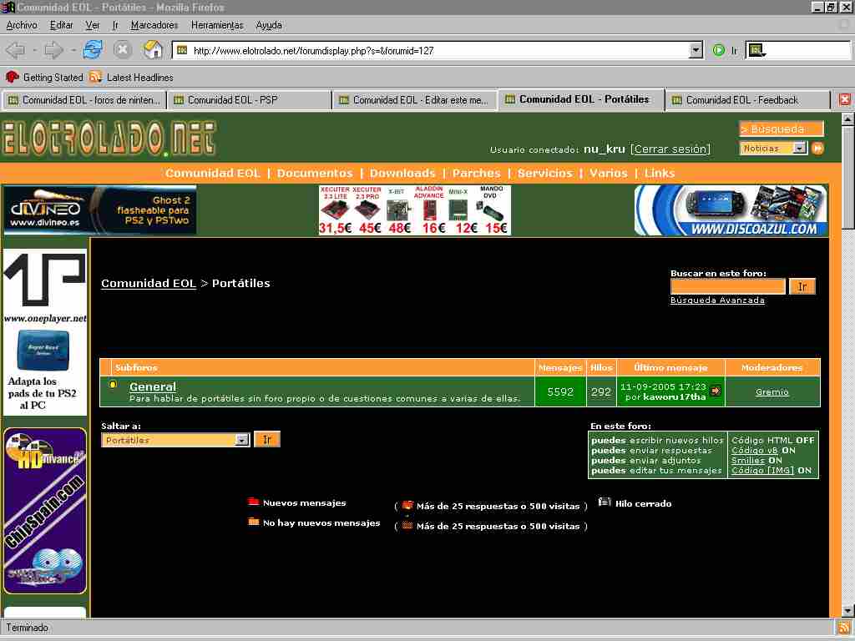Switch to Comunidad EOL - Editar este me tab

415,100
